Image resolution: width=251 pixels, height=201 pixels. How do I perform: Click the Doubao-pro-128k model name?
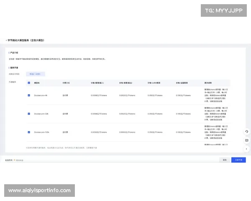tap(41, 132)
